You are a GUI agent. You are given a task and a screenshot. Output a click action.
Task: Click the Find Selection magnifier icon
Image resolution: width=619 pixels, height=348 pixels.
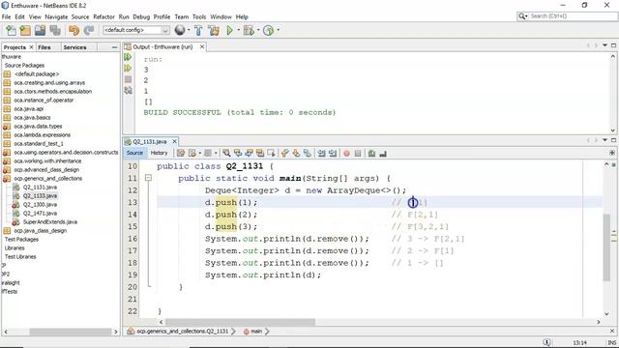pos(226,154)
